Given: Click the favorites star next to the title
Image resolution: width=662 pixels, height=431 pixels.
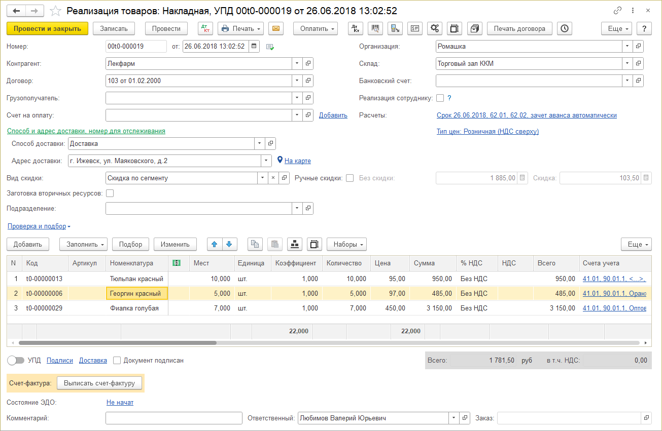Looking at the screenshot, I should [56, 11].
